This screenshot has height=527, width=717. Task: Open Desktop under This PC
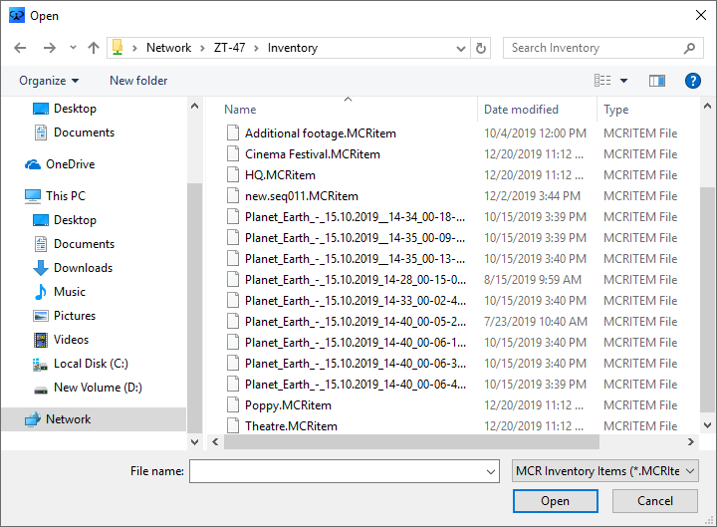[65, 220]
